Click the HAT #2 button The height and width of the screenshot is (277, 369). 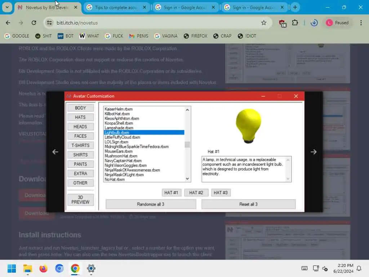click(196, 193)
